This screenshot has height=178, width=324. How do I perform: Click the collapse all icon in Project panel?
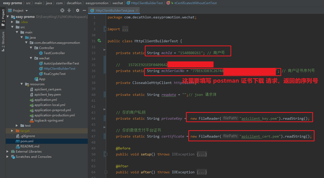tap(69, 10)
